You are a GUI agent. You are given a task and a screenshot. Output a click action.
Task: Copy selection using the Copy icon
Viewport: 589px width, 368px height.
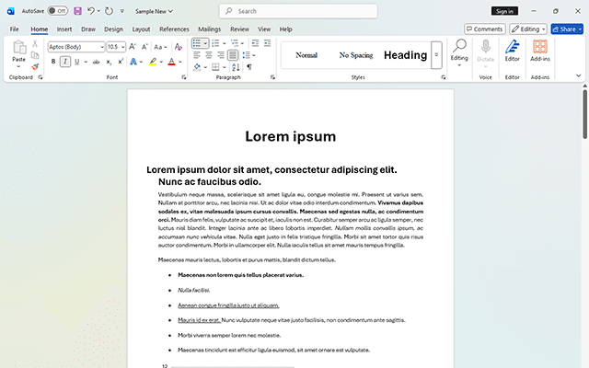[x=35, y=55]
